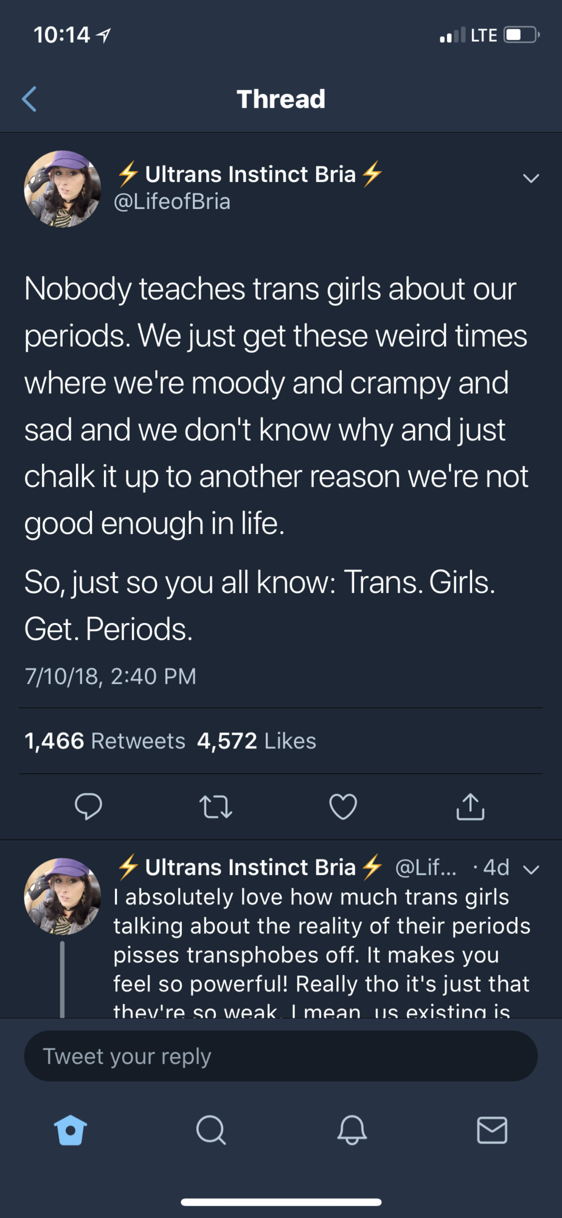The width and height of the screenshot is (562, 1218).
Task: Open the main tweet author's profile picture
Action: click(x=62, y=189)
